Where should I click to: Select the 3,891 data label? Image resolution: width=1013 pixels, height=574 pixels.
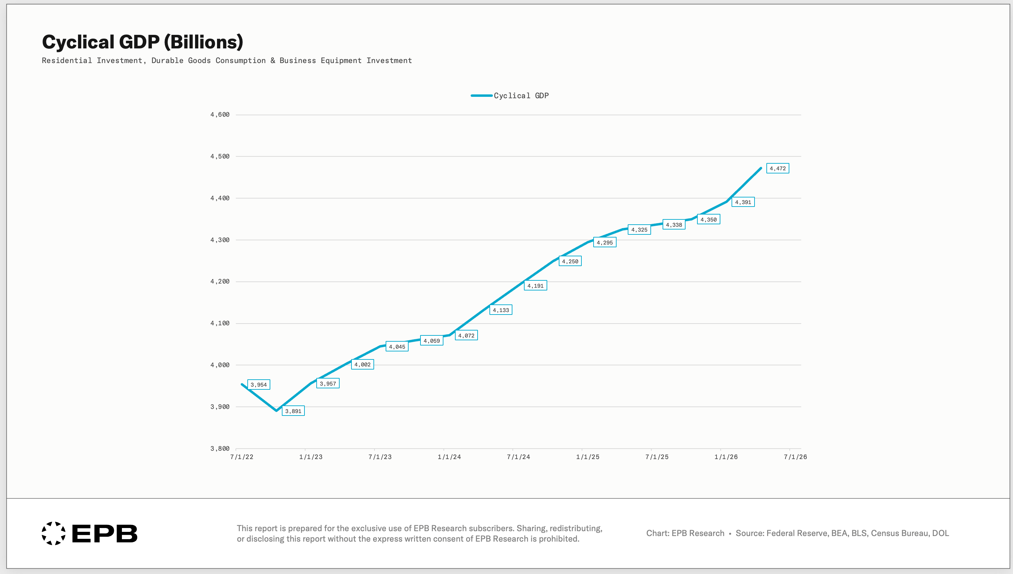tap(293, 411)
